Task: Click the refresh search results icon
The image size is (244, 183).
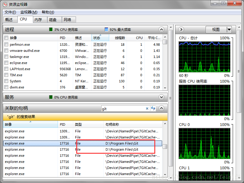Action: [153, 108]
